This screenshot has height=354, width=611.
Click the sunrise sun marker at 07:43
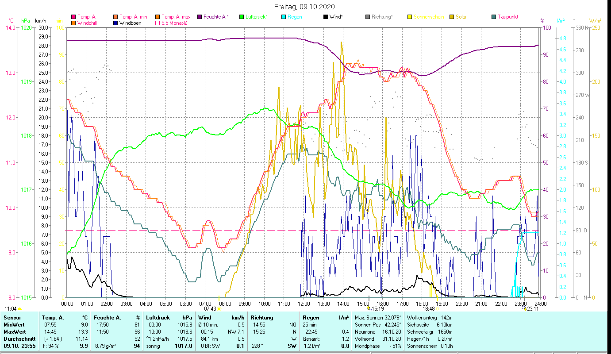pyautogui.click(x=219, y=309)
